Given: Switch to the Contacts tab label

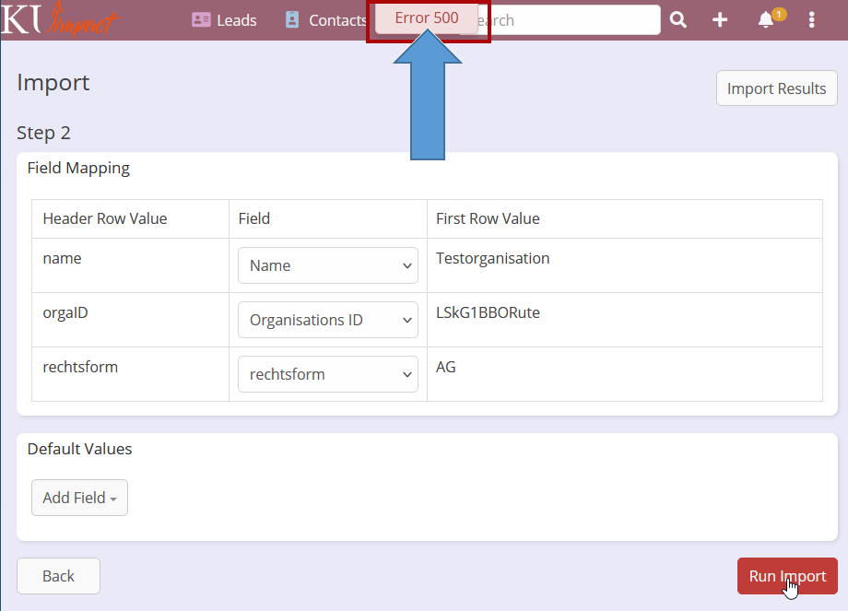Looking at the screenshot, I should [x=337, y=20].
